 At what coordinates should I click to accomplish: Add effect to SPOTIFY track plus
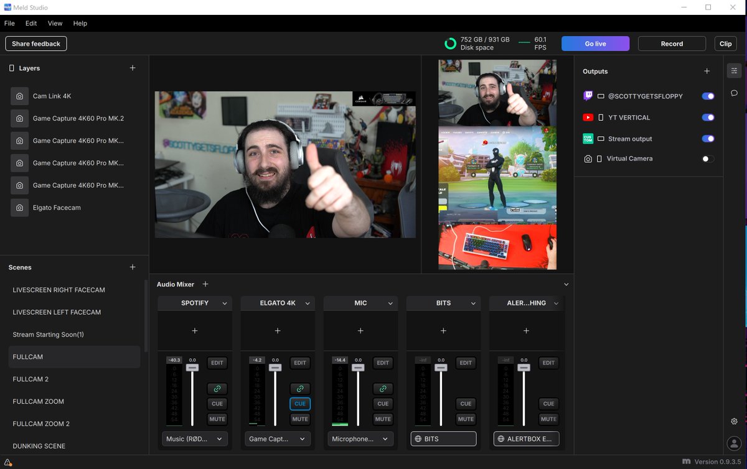click(x=195, y=331)
